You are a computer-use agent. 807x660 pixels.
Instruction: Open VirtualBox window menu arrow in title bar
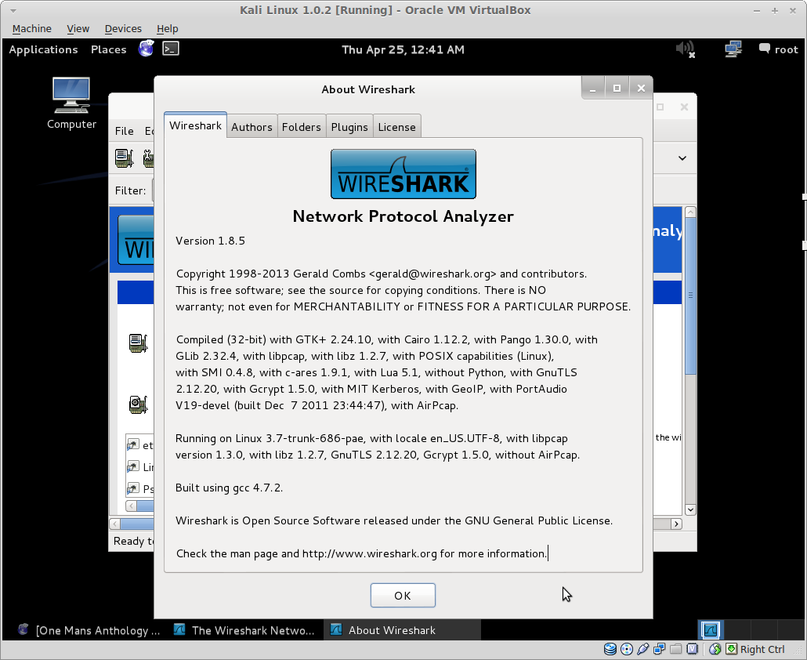pyautogui.click(x=13, y=11)
